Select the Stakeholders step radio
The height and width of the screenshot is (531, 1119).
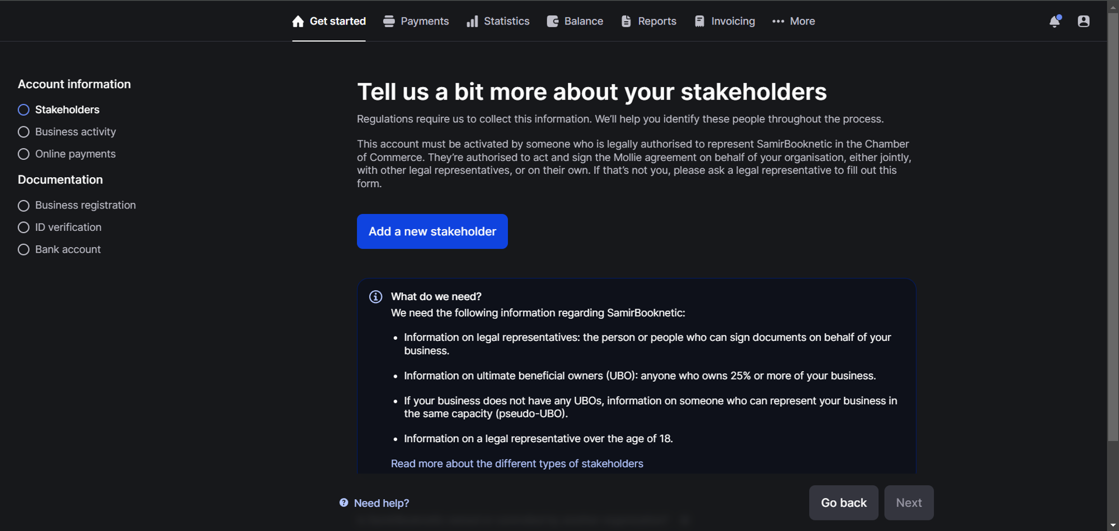[23, 110]
